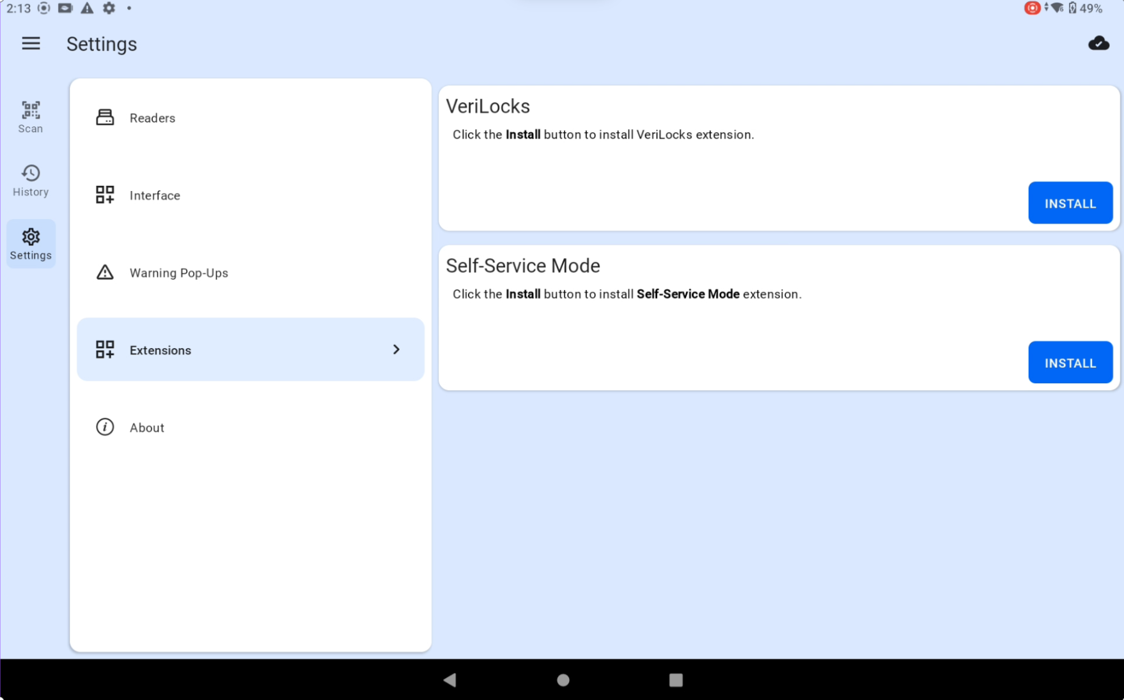
Task: Click the chevron on Extensions row
Action: coord(396,349)
